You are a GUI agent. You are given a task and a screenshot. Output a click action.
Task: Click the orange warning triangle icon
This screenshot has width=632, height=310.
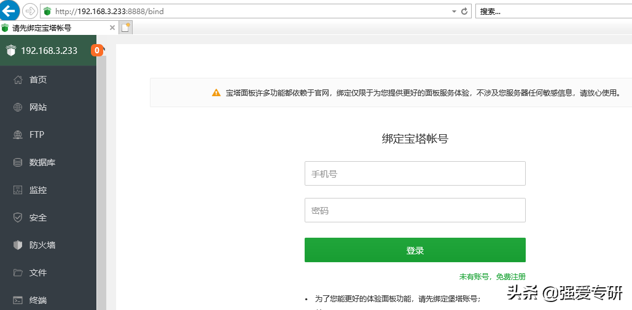pyautogui.click(x=216, y=93)
